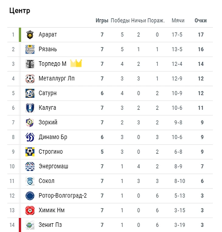Viewport: 222px width, 232px height.
Task: Click the Металлург Лп football logo
Action: point(30,79)
